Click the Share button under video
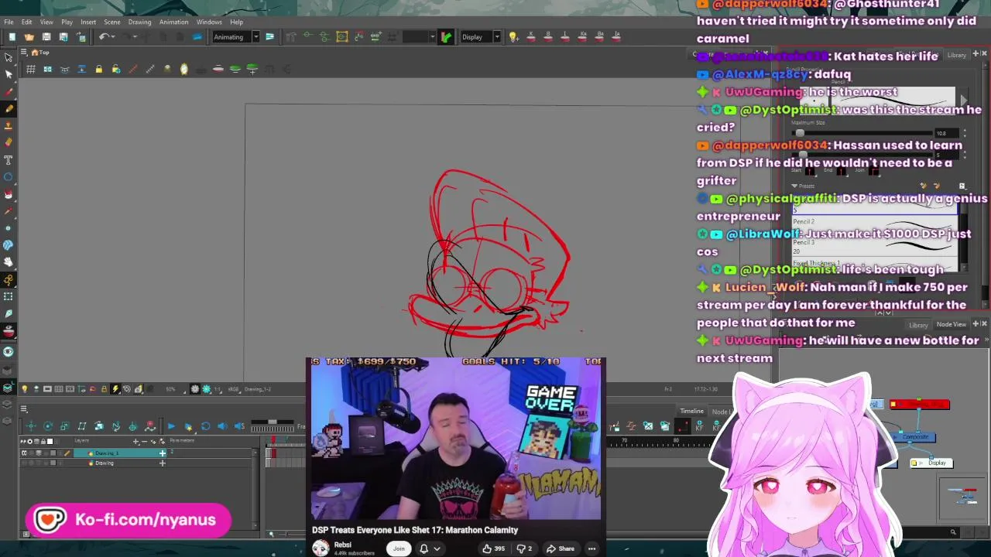 pos(561,549)
